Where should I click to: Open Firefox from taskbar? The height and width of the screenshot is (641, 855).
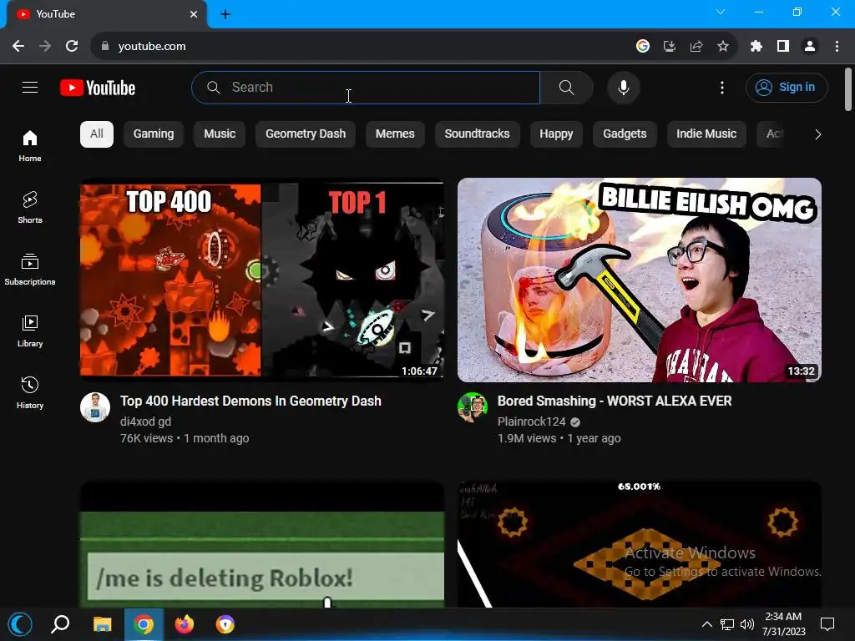click(x=185, y=624)
